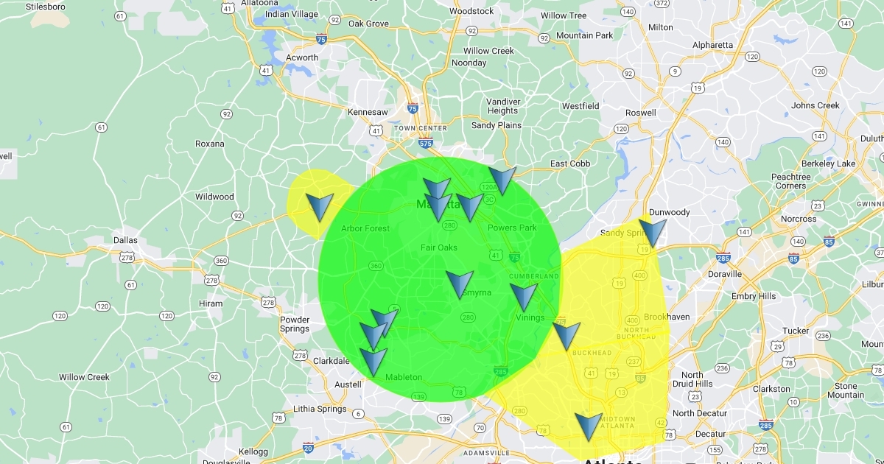
Task: Click the Austell label
Action: click(x=349, y=384)
